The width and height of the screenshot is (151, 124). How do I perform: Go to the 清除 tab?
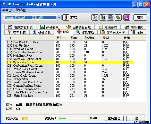137,32
